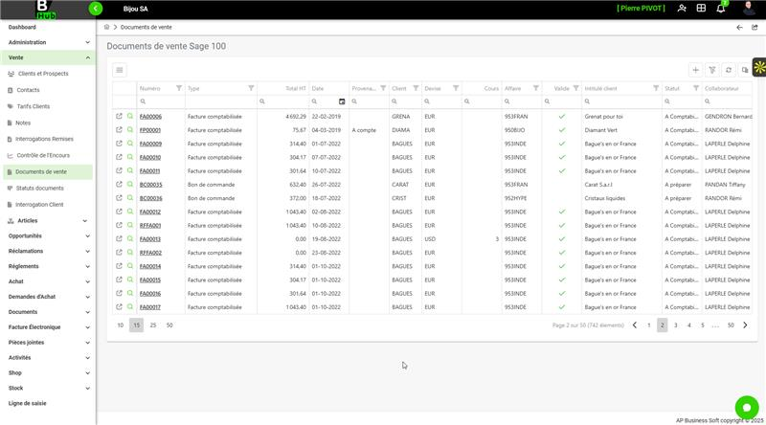
Task: Filter the Intitulé client column header
Action: [x=656, y=88]
